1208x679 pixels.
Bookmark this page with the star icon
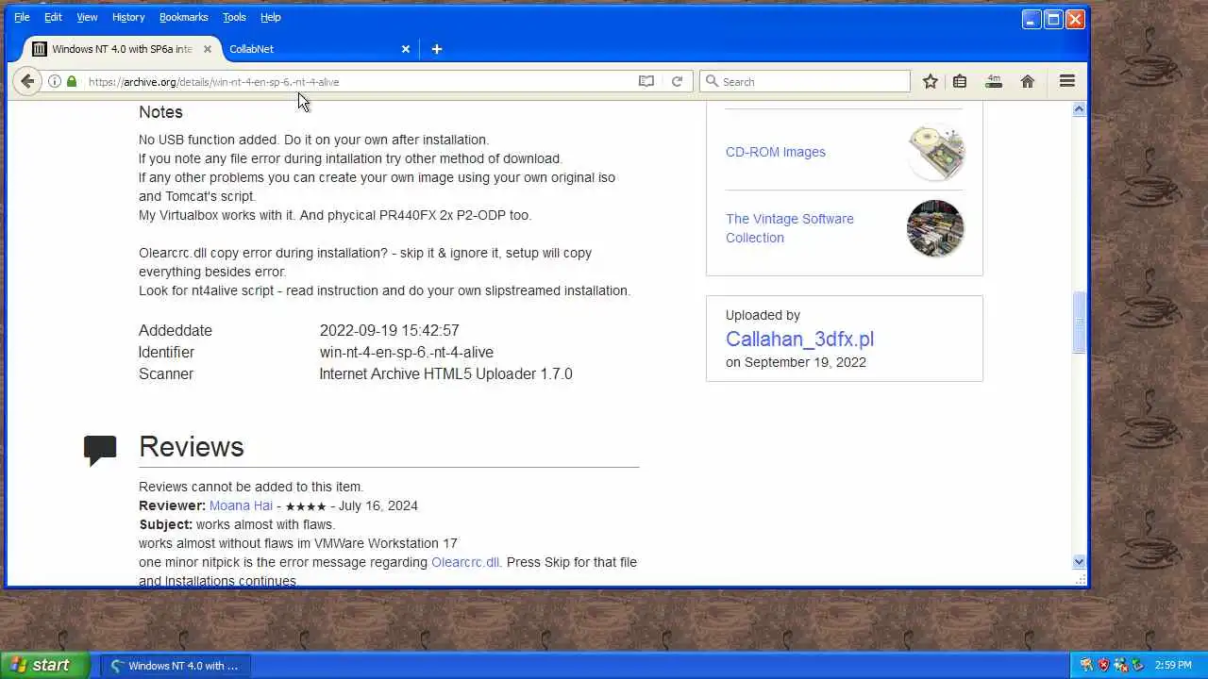(x=931, y=81)
